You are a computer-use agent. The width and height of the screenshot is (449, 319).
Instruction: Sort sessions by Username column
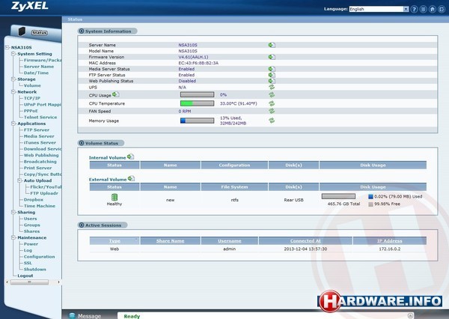click(x=230, y=241)
